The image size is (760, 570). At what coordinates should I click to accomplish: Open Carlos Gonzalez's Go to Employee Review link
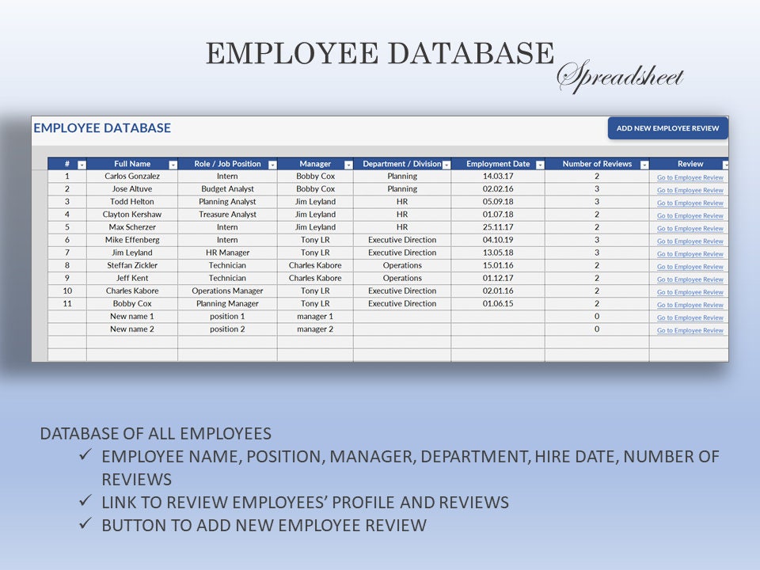pos(690,177)
